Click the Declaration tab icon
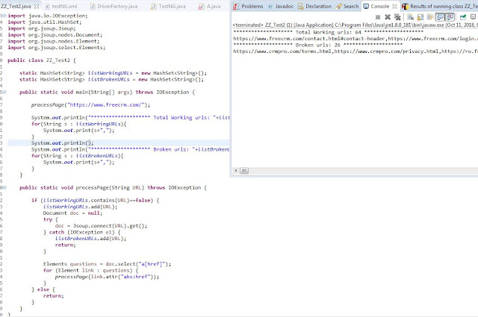 300,6
